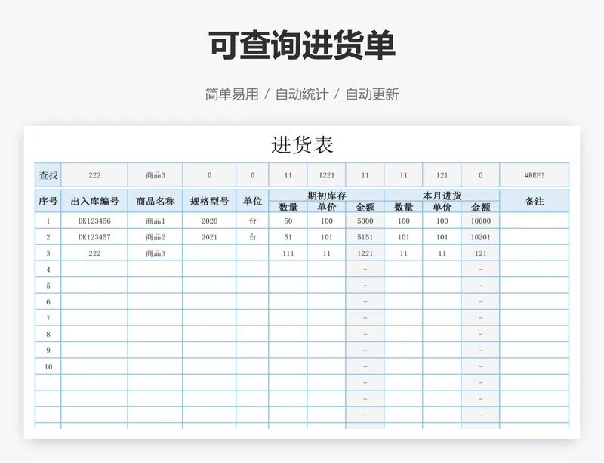Select the 2020 规格型号 cell
The width and height of the screenshot is (604, 463).
[x=209, y=221]
